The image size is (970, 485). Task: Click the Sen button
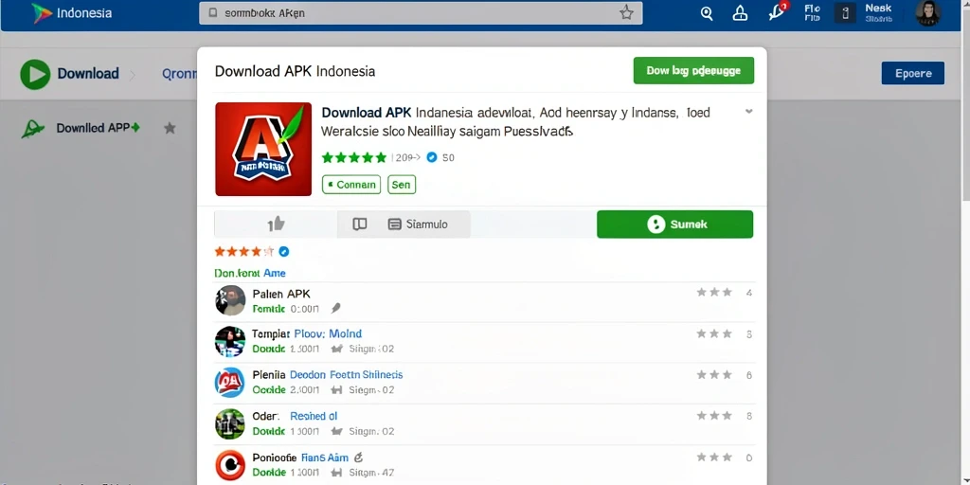click(402, 185)
